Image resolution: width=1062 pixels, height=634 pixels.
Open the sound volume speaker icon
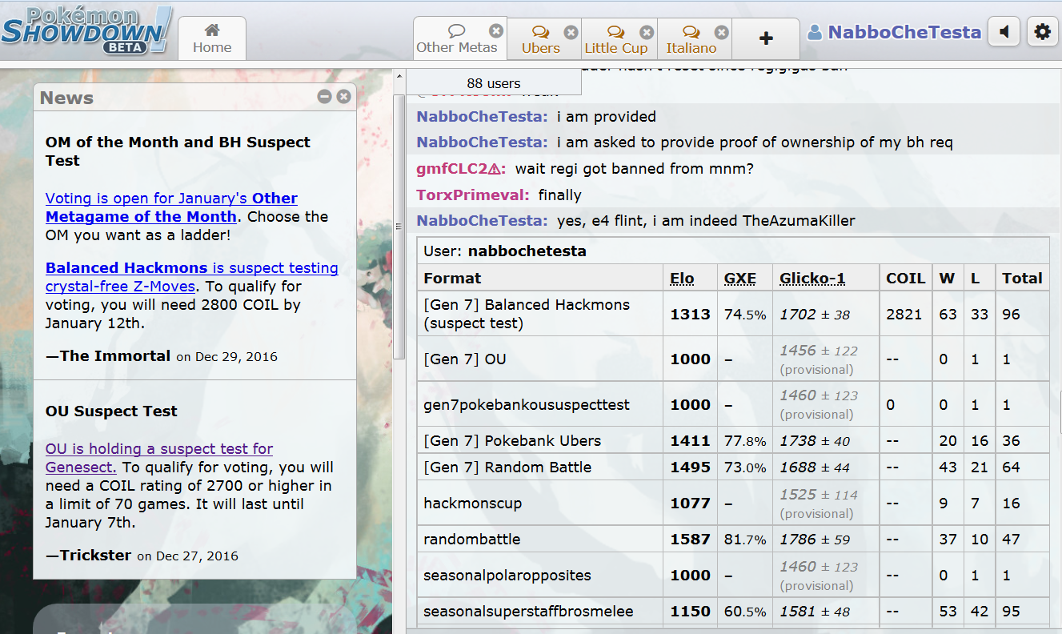[x=1004, y=32]
